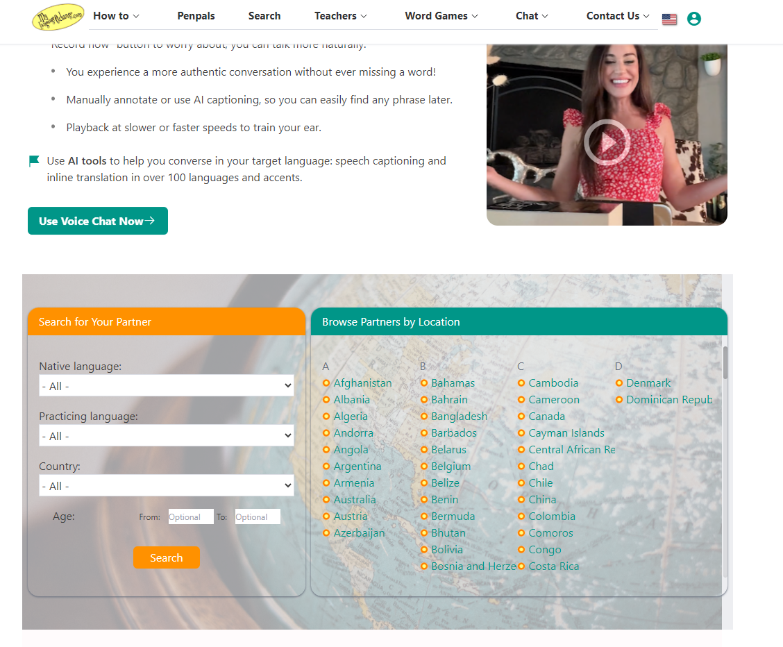
Task: Expand the Chat menu
Action: pyautogui.click(x=532, y=16)
